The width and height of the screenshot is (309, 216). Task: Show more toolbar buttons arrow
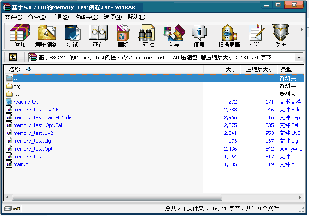[x=302, y=29]
